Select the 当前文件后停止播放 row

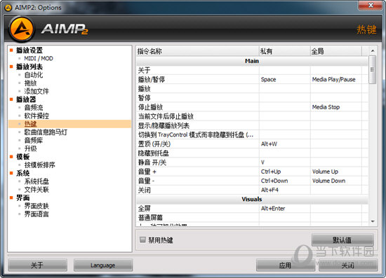point(252,116)
